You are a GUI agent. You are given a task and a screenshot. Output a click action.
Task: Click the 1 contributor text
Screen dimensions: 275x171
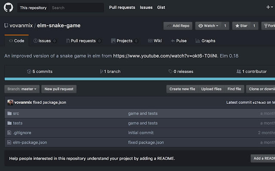[254, 71]
